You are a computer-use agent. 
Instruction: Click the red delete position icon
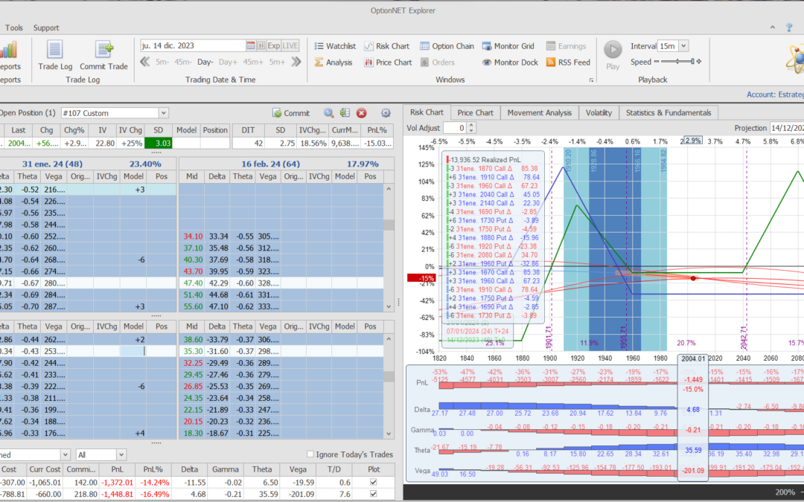pyautogui.click(x=362, y=113)
